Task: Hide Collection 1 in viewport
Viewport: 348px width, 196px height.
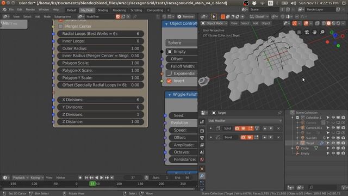Action: pos(333,118)
